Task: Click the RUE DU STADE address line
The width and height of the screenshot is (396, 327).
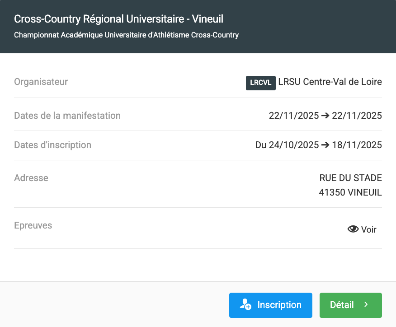Action: point(350,178)
